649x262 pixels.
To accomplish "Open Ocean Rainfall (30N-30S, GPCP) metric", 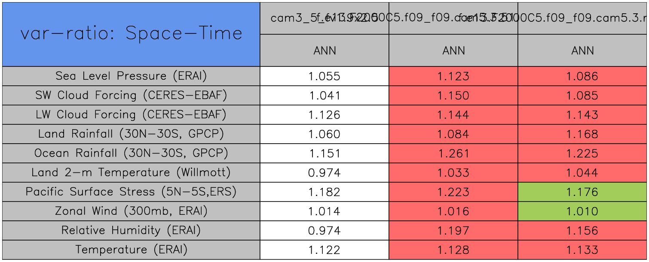I will (131, 154).
